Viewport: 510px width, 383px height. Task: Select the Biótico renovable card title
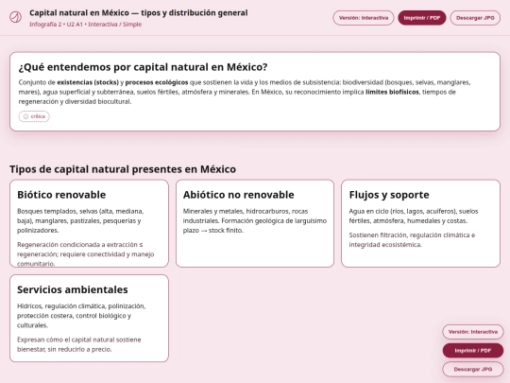tap(61, 195)
